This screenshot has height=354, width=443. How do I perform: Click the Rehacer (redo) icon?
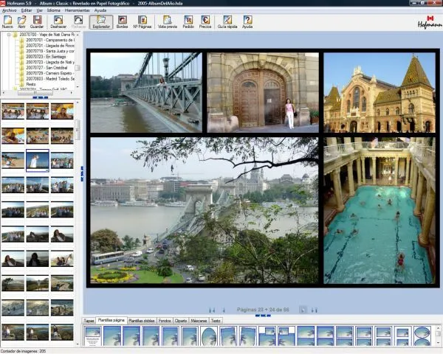pos(78,21)
